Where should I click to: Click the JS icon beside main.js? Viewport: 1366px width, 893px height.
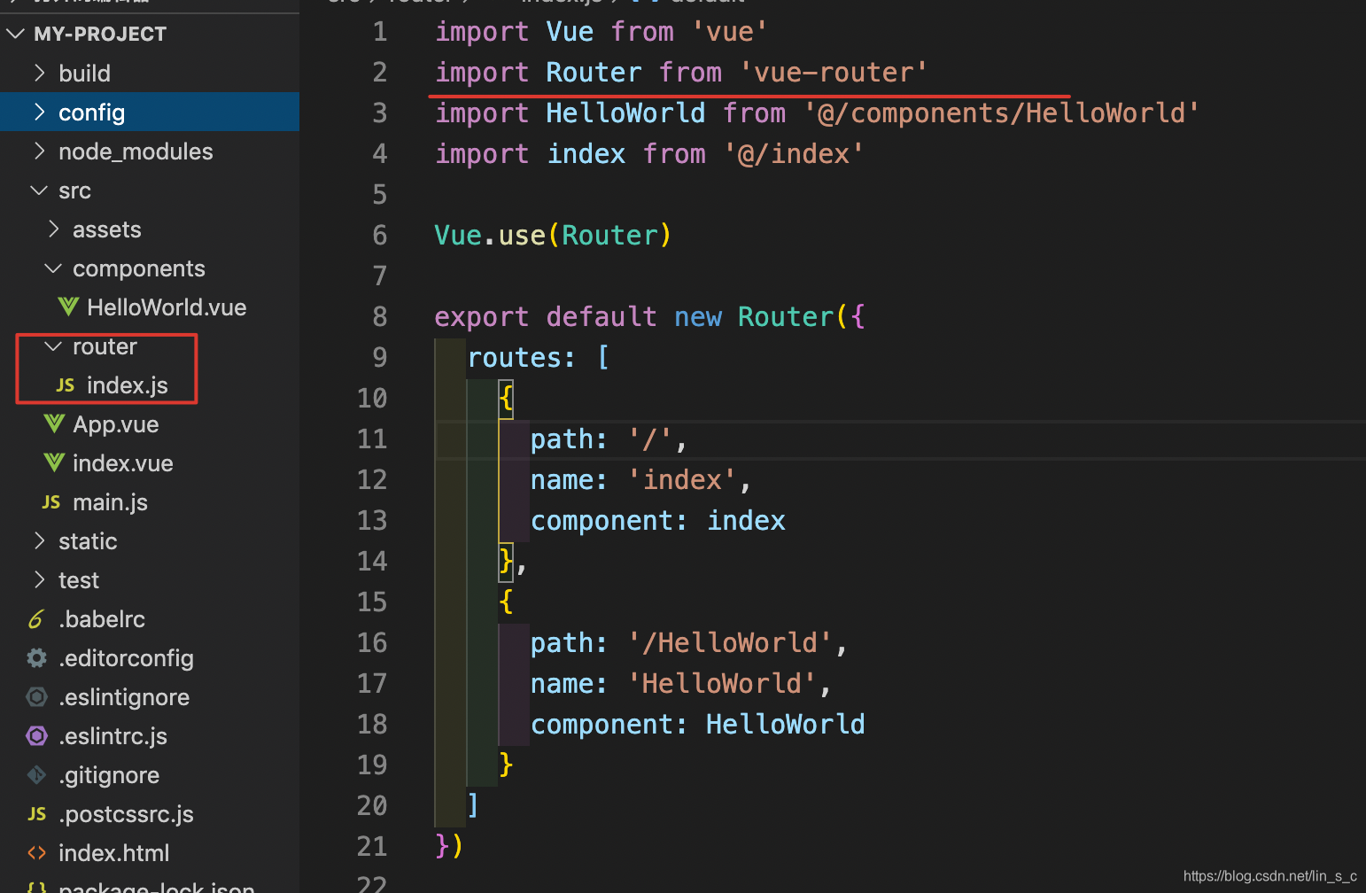[x=51, y=502]
